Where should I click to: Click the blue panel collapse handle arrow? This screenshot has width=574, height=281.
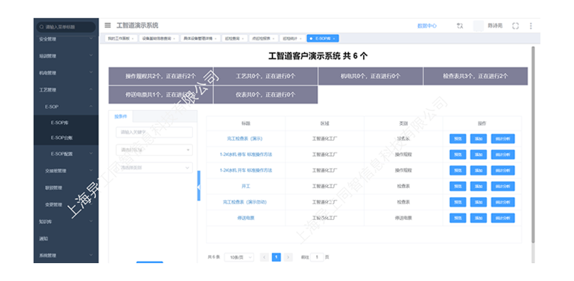(199, 186)
